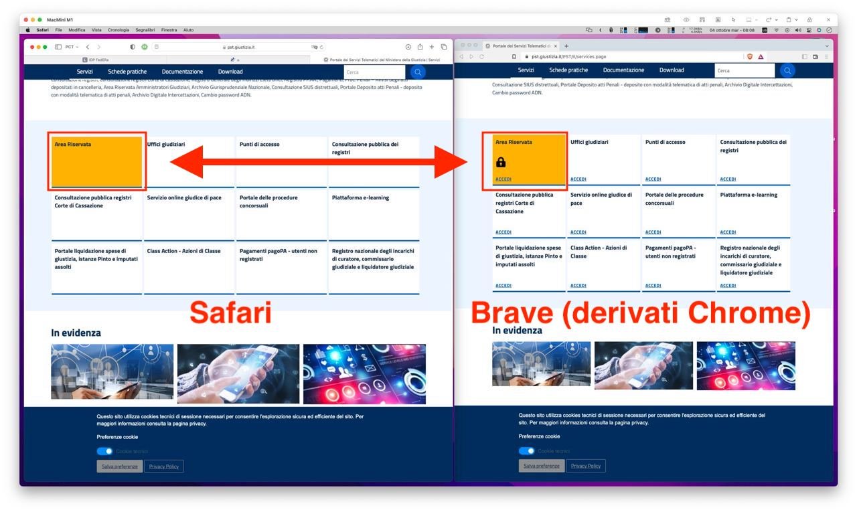
Task: Open the sound volume menu bar icon
Action: (798, 30)
